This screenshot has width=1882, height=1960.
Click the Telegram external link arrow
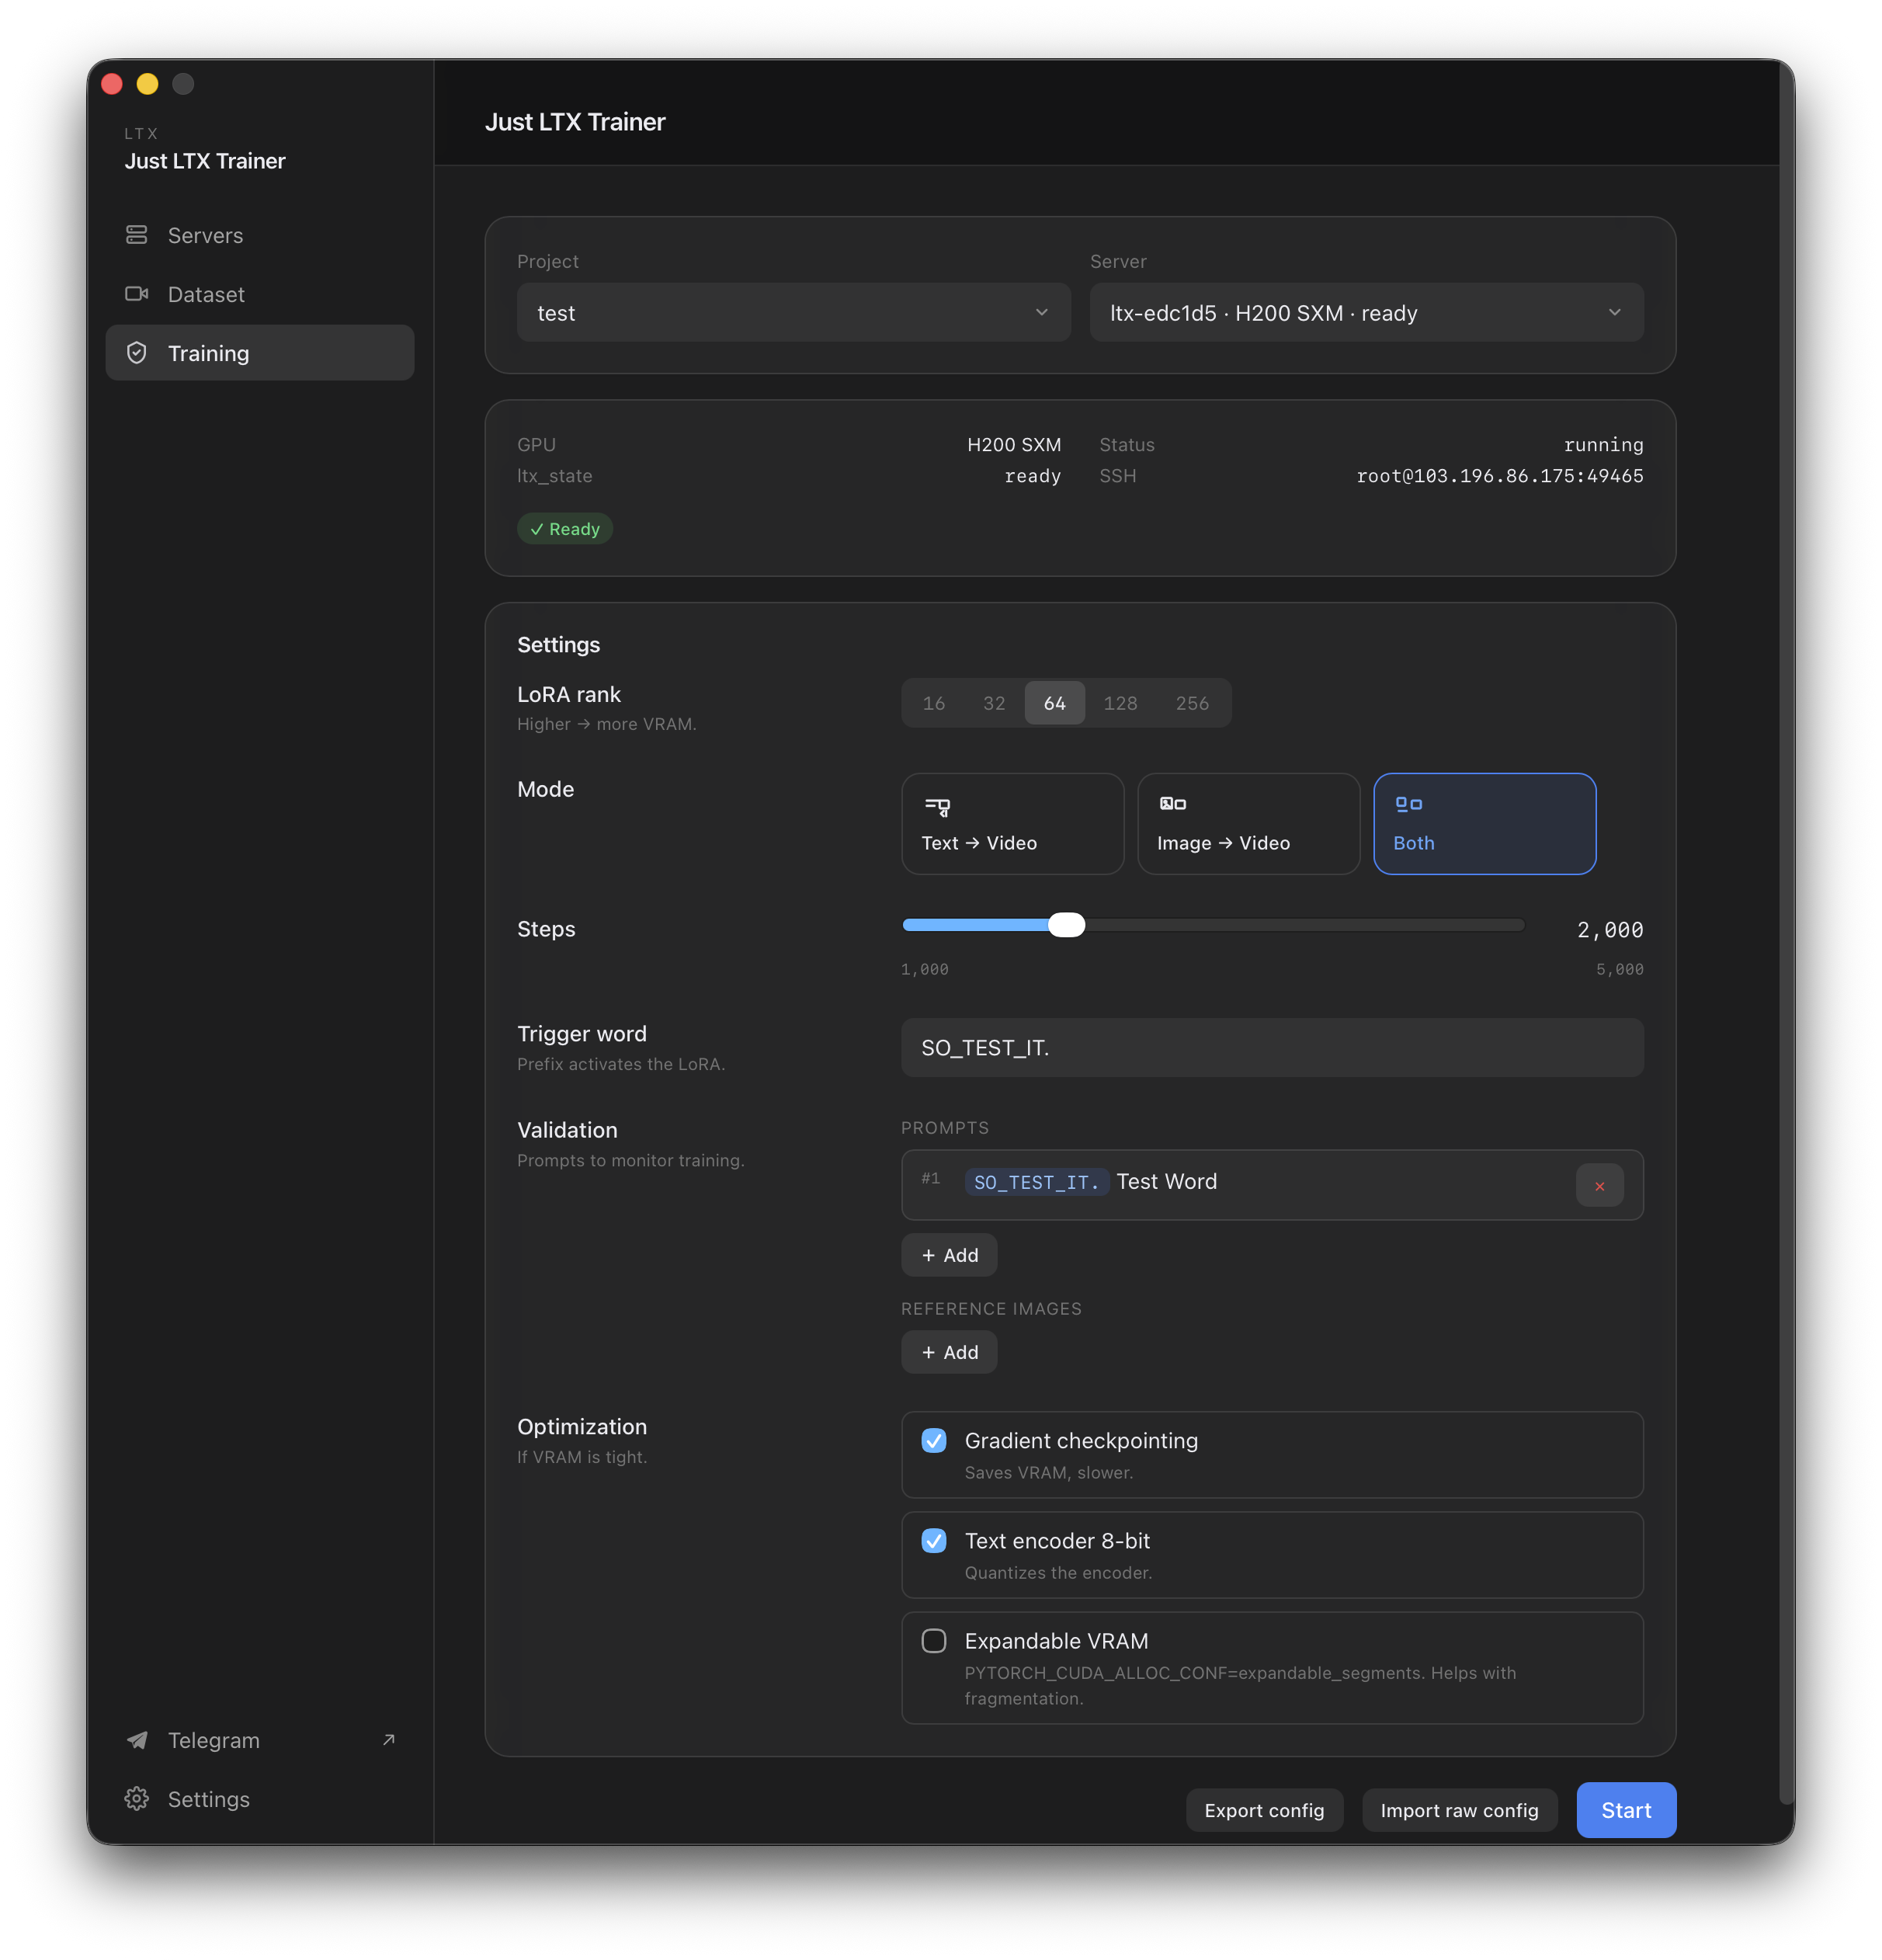[x=389, y=1740]
